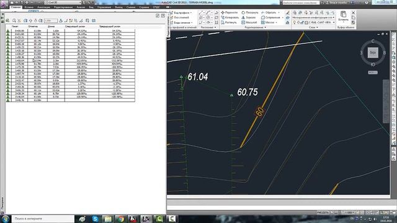Click the Длина column header

[56, 26]
